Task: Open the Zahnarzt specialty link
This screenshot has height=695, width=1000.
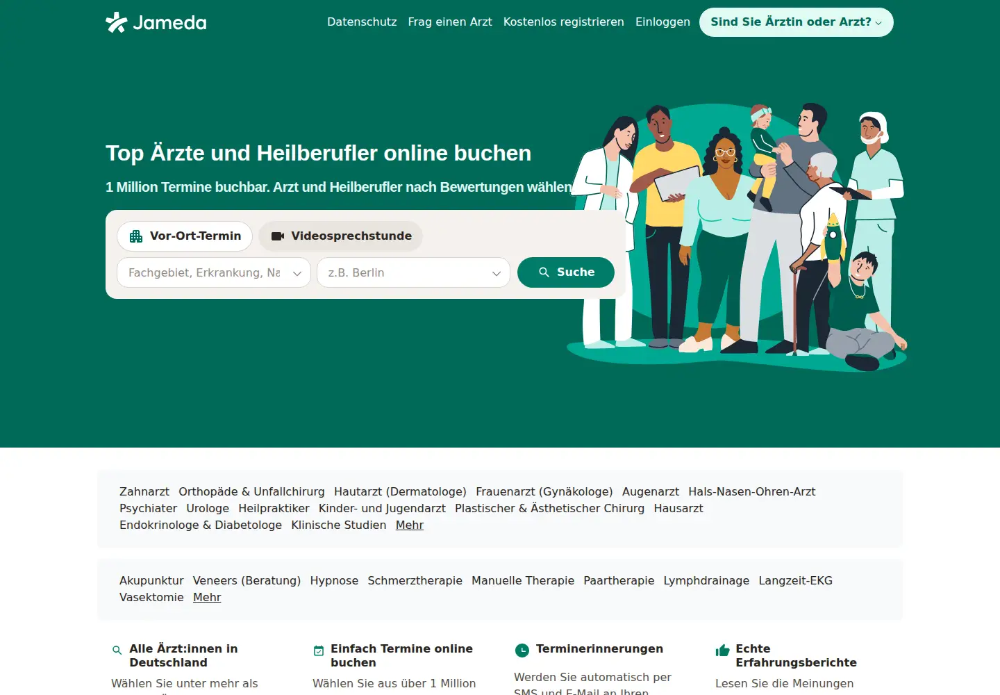Action: click(x=144, y=491)
